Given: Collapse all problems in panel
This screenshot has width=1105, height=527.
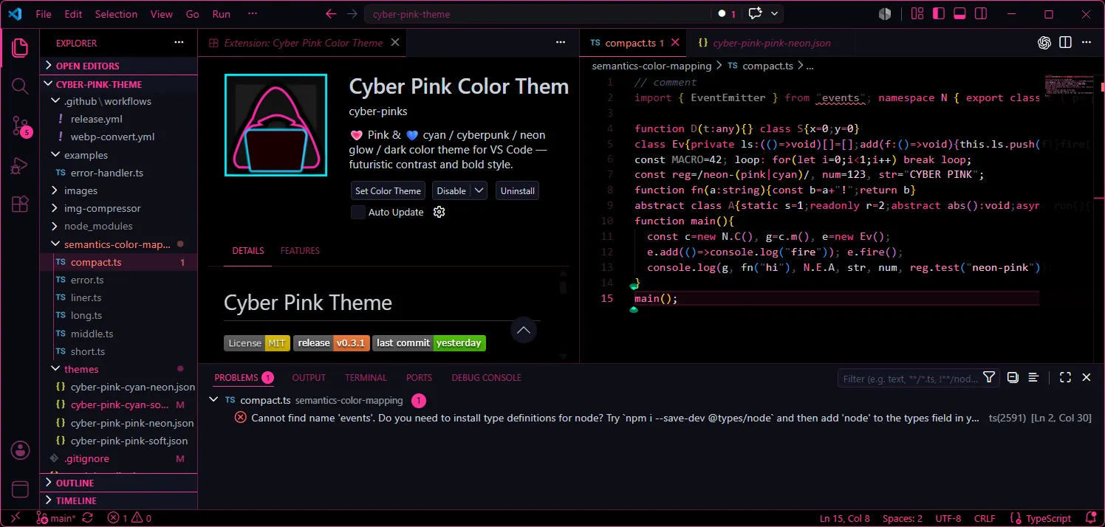Looking at the screenshot, I should pyautogui.click(x=1013, y=378).
